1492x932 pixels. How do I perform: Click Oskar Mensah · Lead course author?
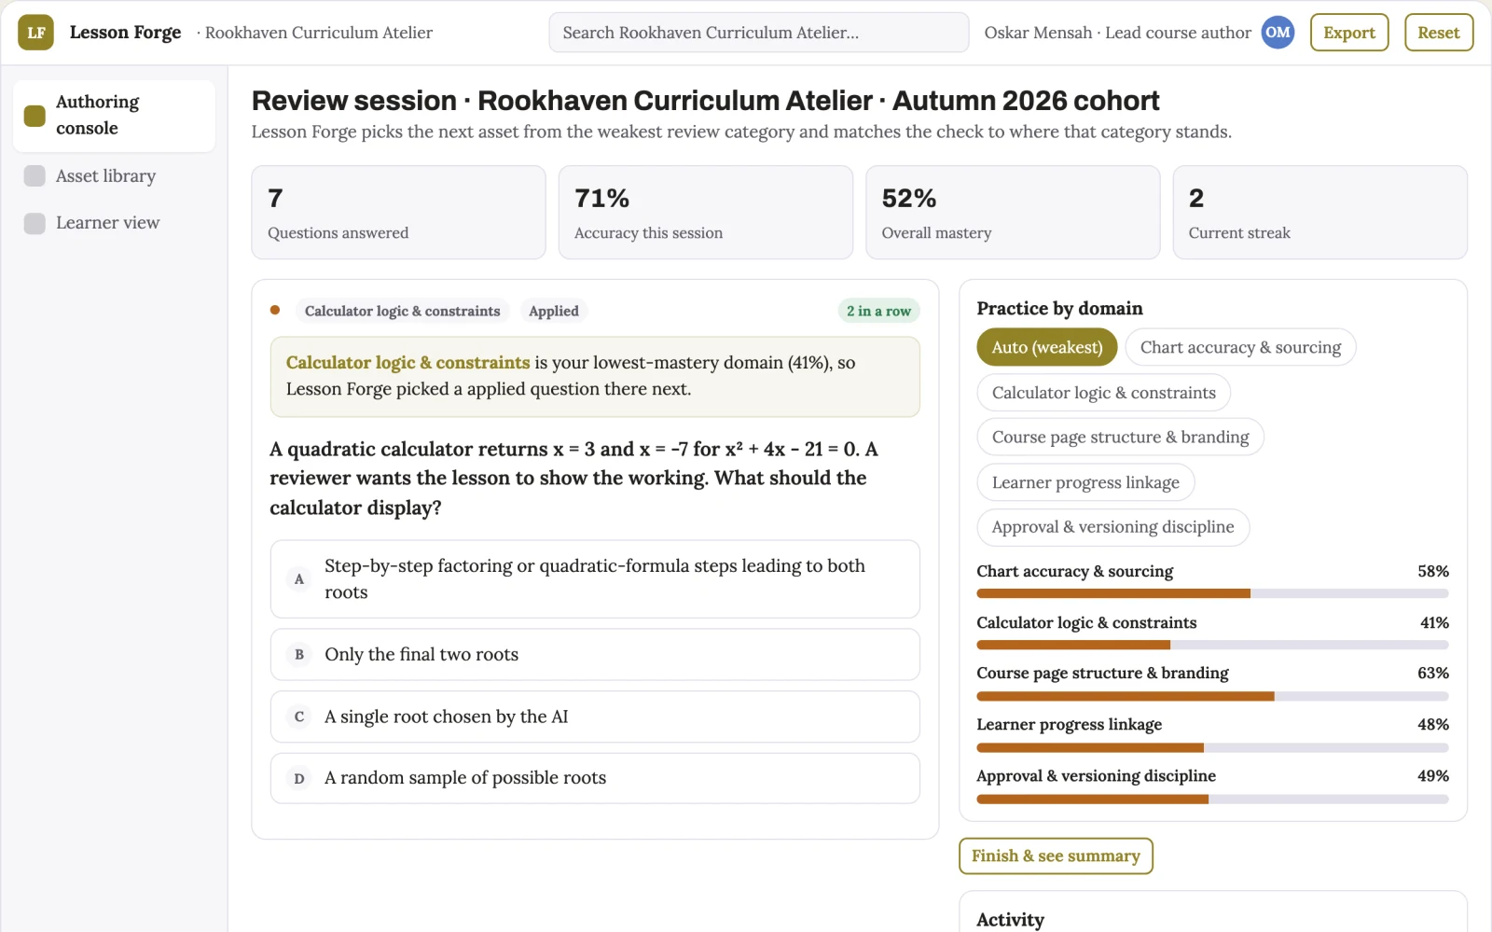point(1117,33)
